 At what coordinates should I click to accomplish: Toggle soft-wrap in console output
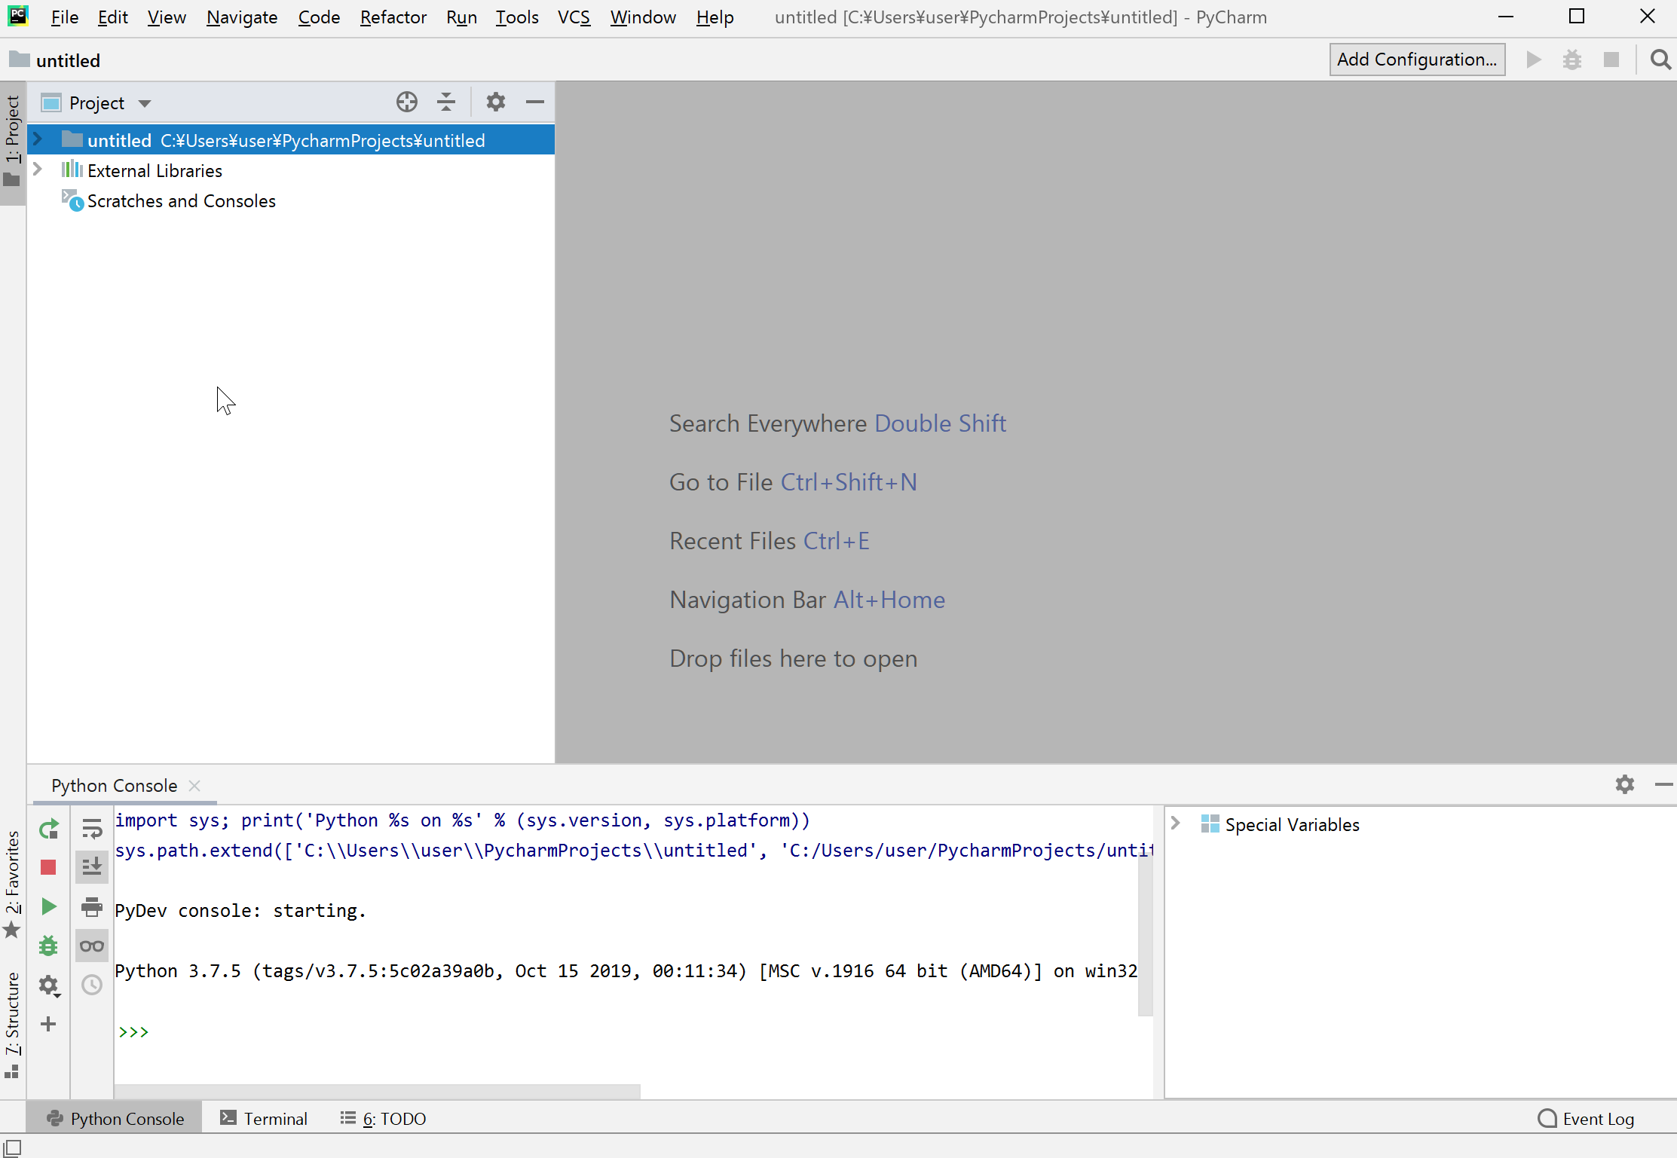click(92, 829)
